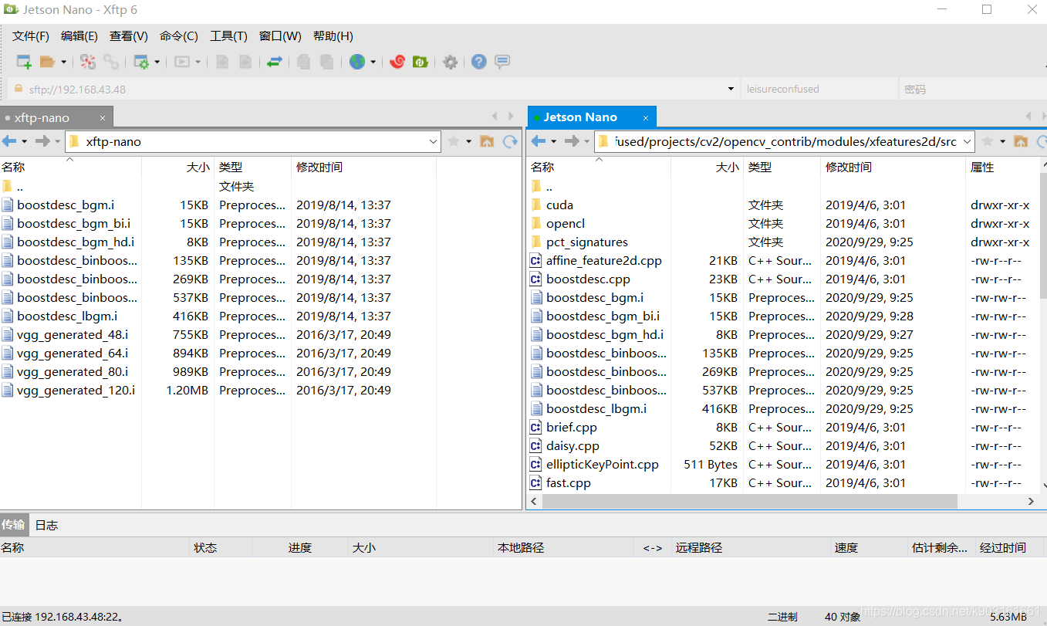Click the home folder icon in the Jetson Nano pane
The width and height of the screenshot is (1047, 626).
(x=1021, y=141)
